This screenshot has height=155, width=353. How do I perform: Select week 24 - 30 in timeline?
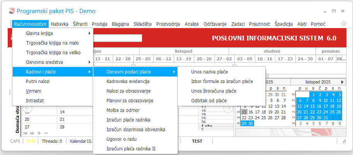(305, 59)
